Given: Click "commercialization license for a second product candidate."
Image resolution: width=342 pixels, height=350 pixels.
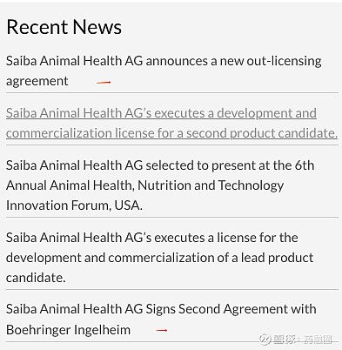Looking at the screenshot, I should pyautogui.click(x=171, y=133).
